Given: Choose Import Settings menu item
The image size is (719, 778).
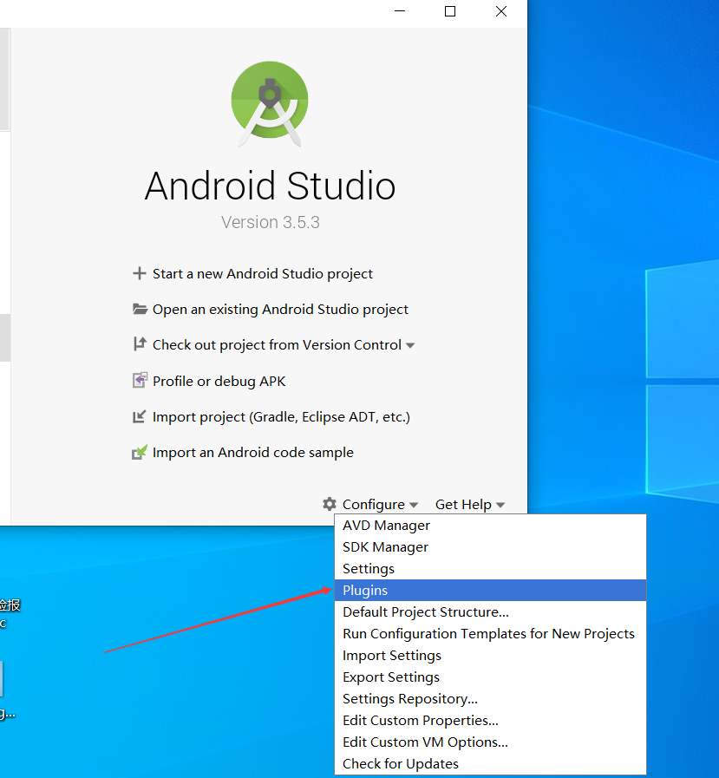Looking at the screenshot, I should pos(490,656).
